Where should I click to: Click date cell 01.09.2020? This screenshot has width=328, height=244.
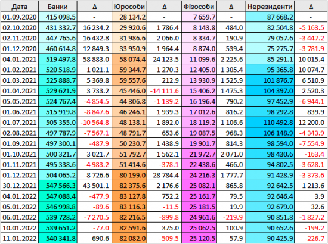click(x=19, y=17)
